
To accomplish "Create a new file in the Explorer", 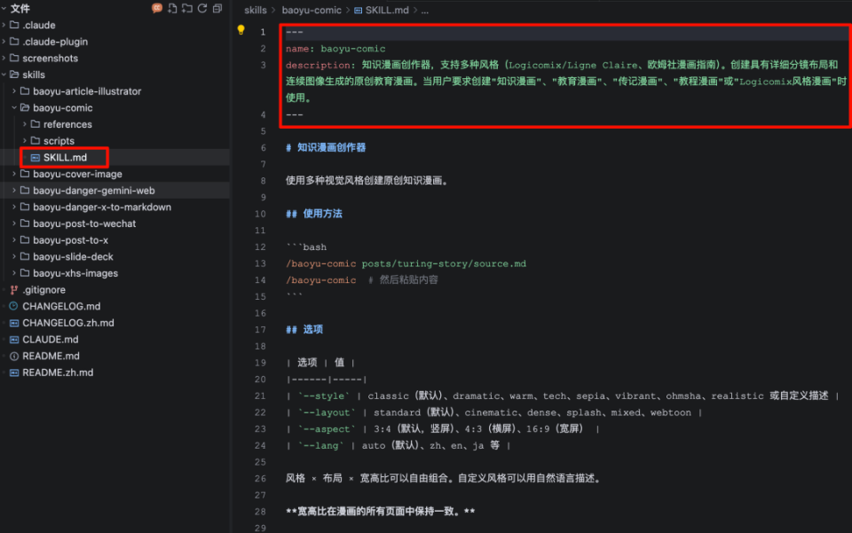I will [x=172, y=8].
